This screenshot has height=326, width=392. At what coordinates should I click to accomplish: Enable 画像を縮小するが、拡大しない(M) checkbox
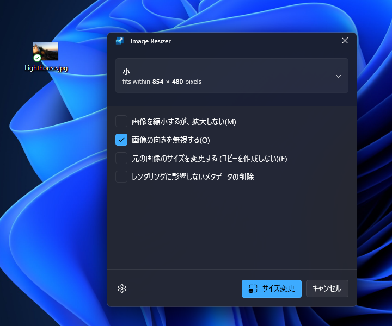pyautogui.click(x=121, y=122)
